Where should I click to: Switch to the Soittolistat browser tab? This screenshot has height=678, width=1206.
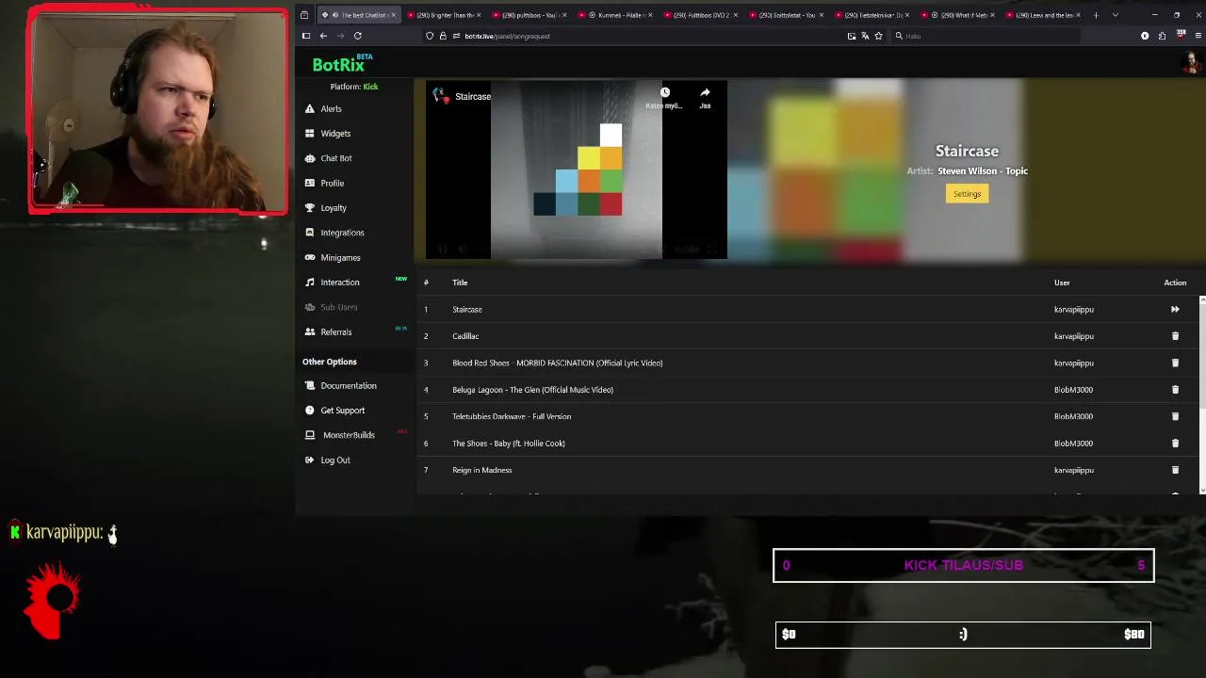click(785, 15)
